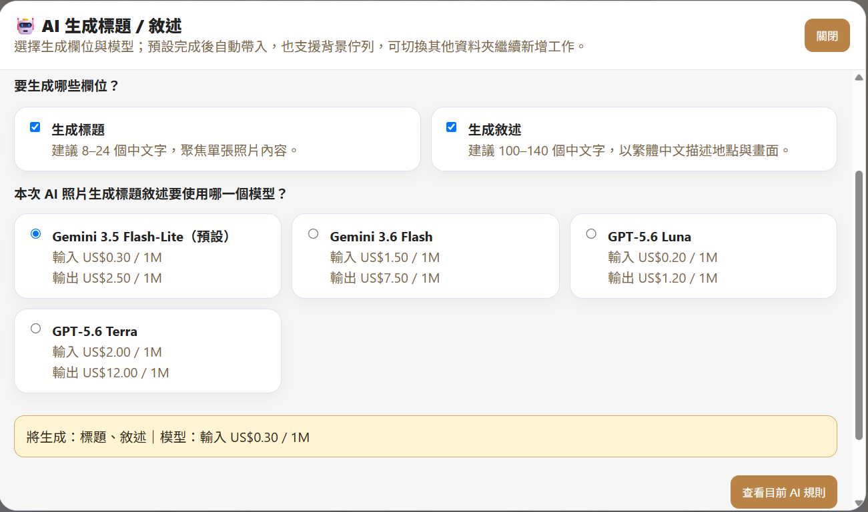Click the heading 要生成哪些欄位？
The height and width of the screenshot is (512, 868).
tap(67, 86)
